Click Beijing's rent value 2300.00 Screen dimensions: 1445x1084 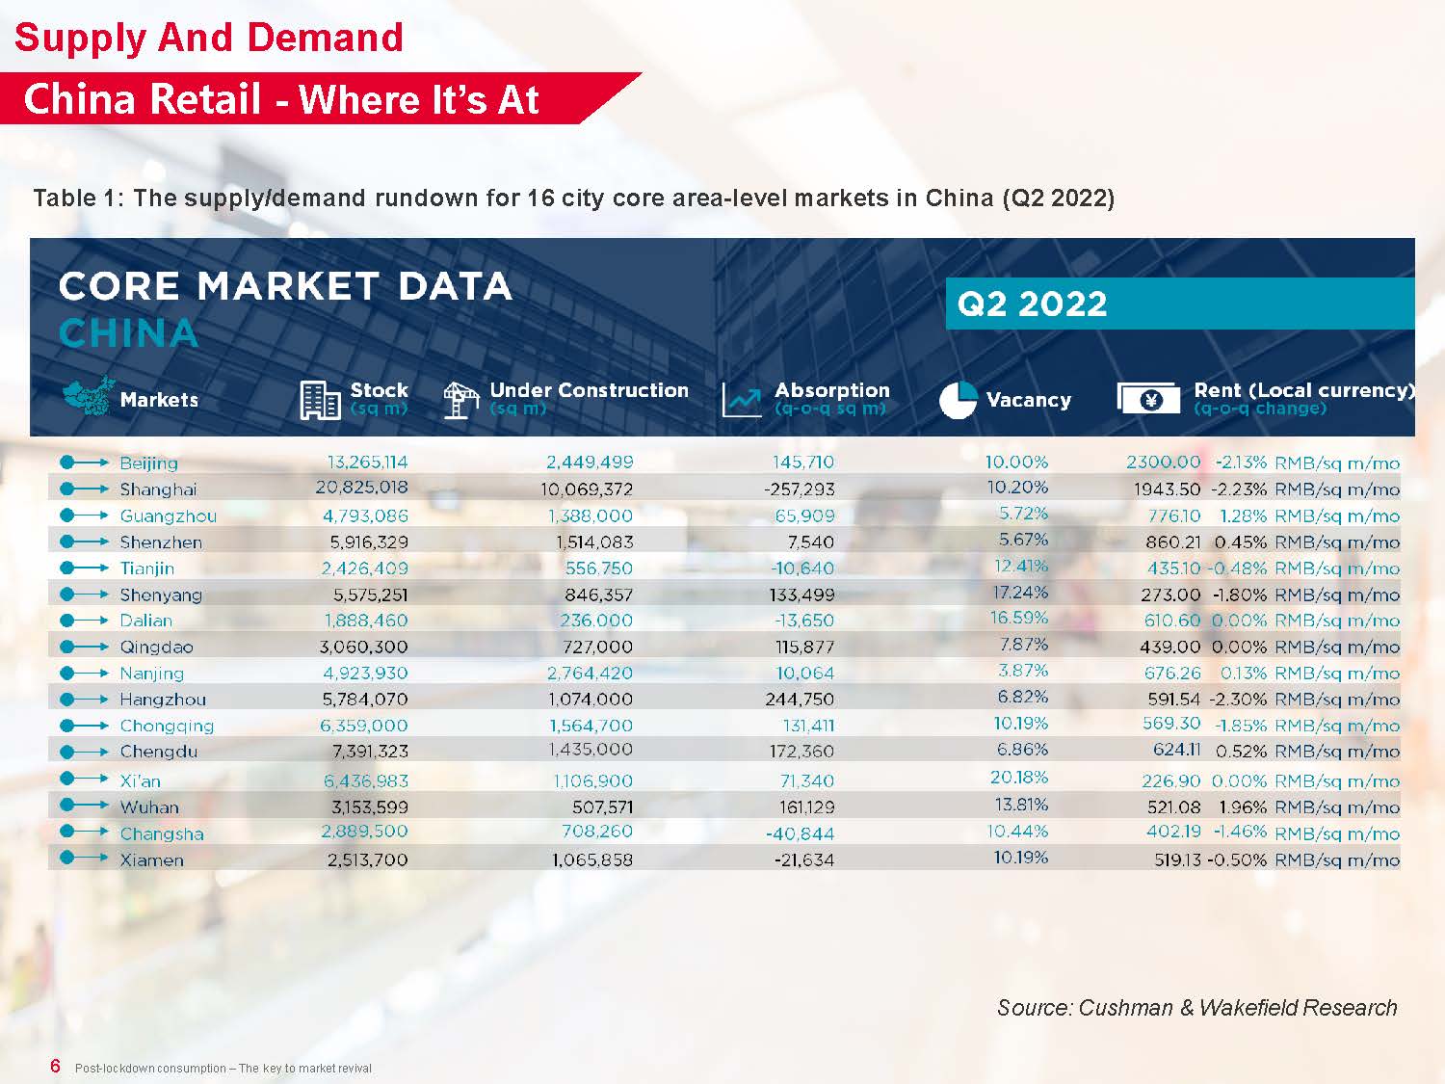coord(1163,463)
